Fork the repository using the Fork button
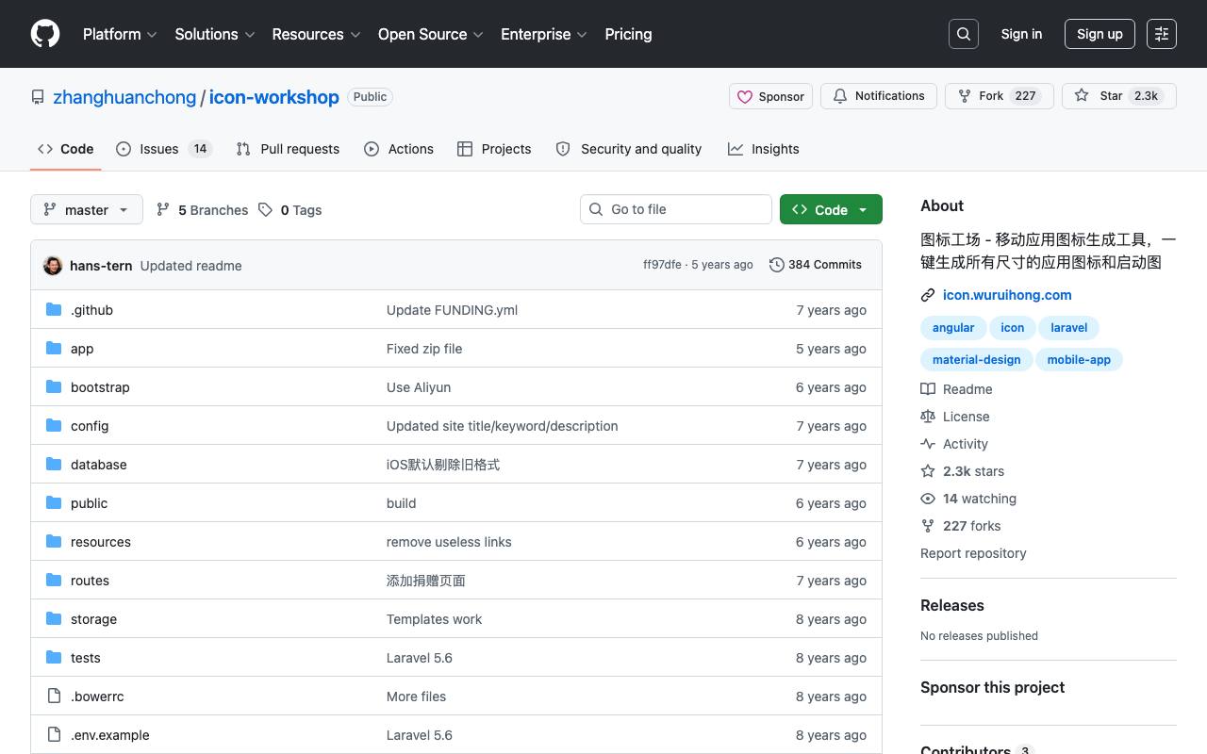Image resolution: width=1207 pixels, height=754 pixels. click(x=999, y=96)
